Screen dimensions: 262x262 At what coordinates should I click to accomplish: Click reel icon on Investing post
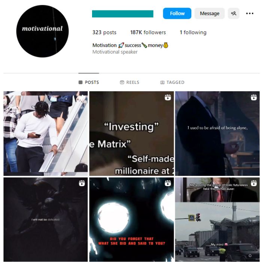(x=168, y=97)
